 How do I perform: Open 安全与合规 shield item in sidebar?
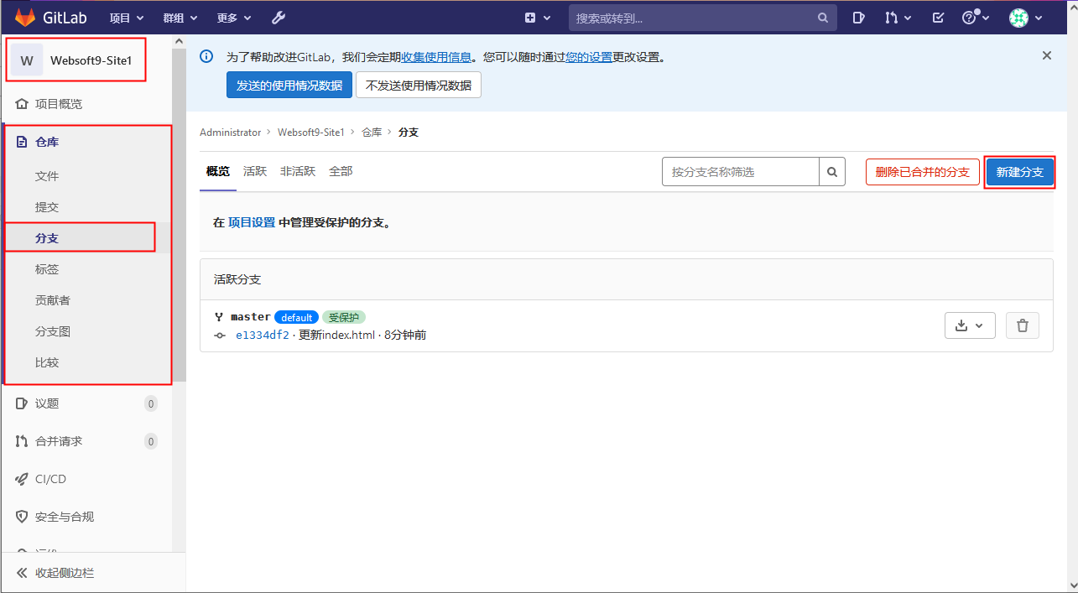(64, 517)
